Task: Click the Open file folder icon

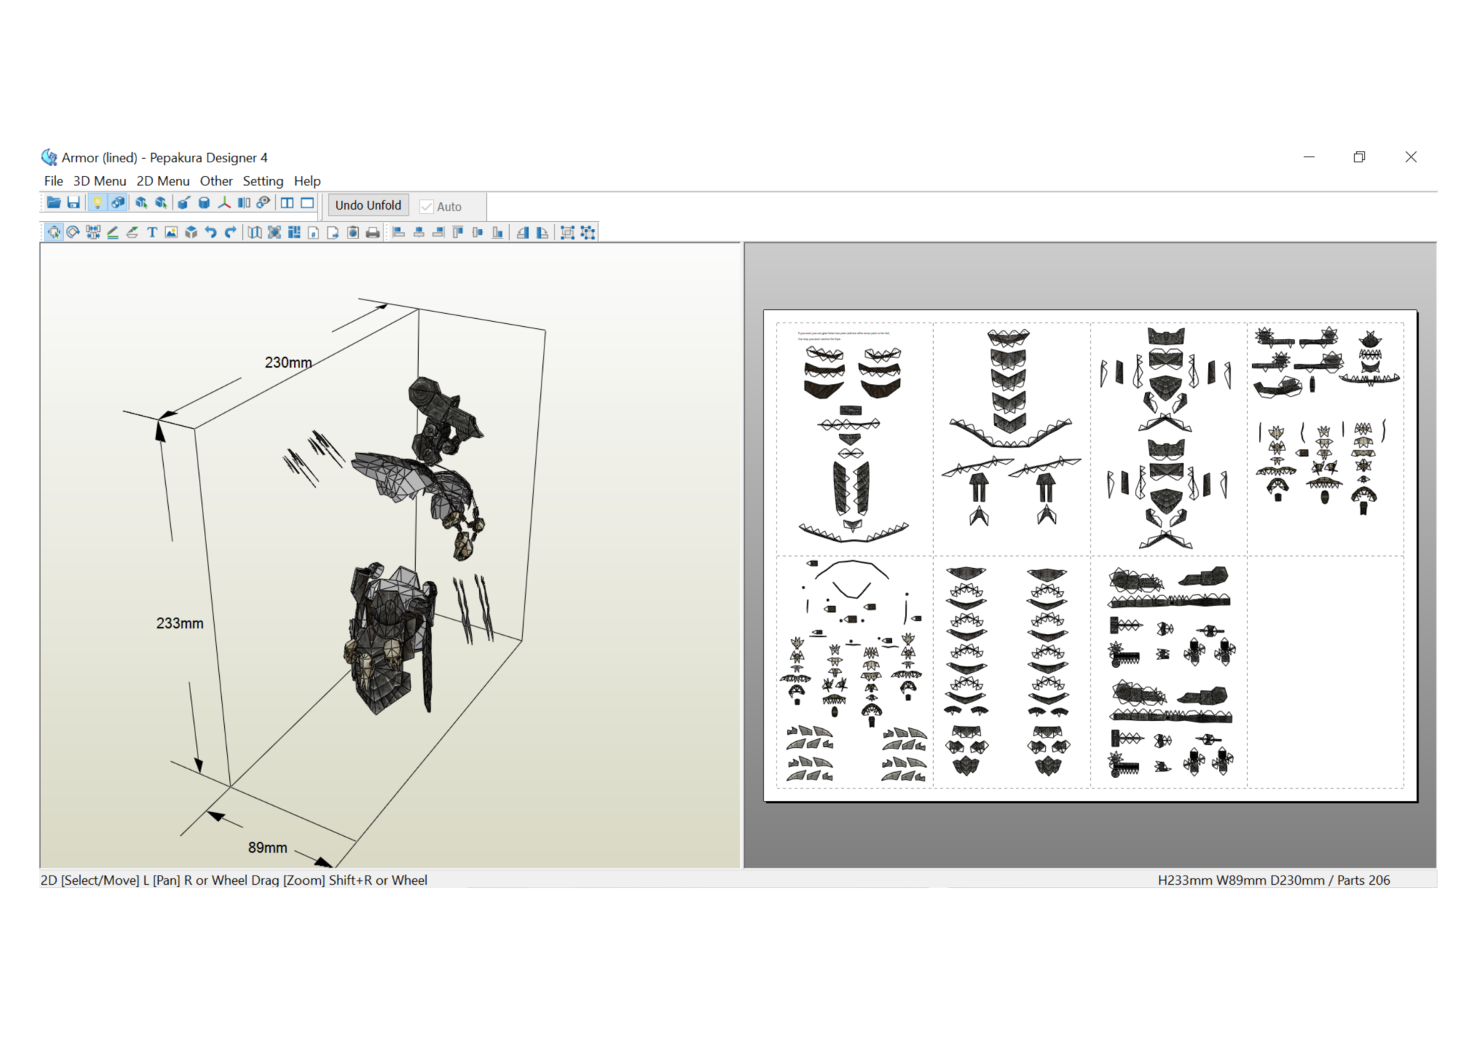Action: click(54, 203)
